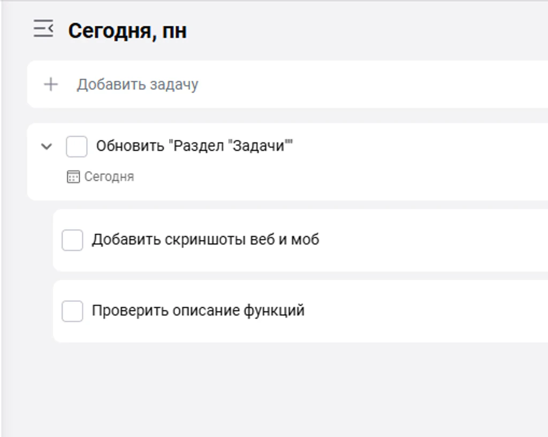
Task: Tick the checkbox for Обновить "Раздел "Задачи""
Action: tap(77, 147)
